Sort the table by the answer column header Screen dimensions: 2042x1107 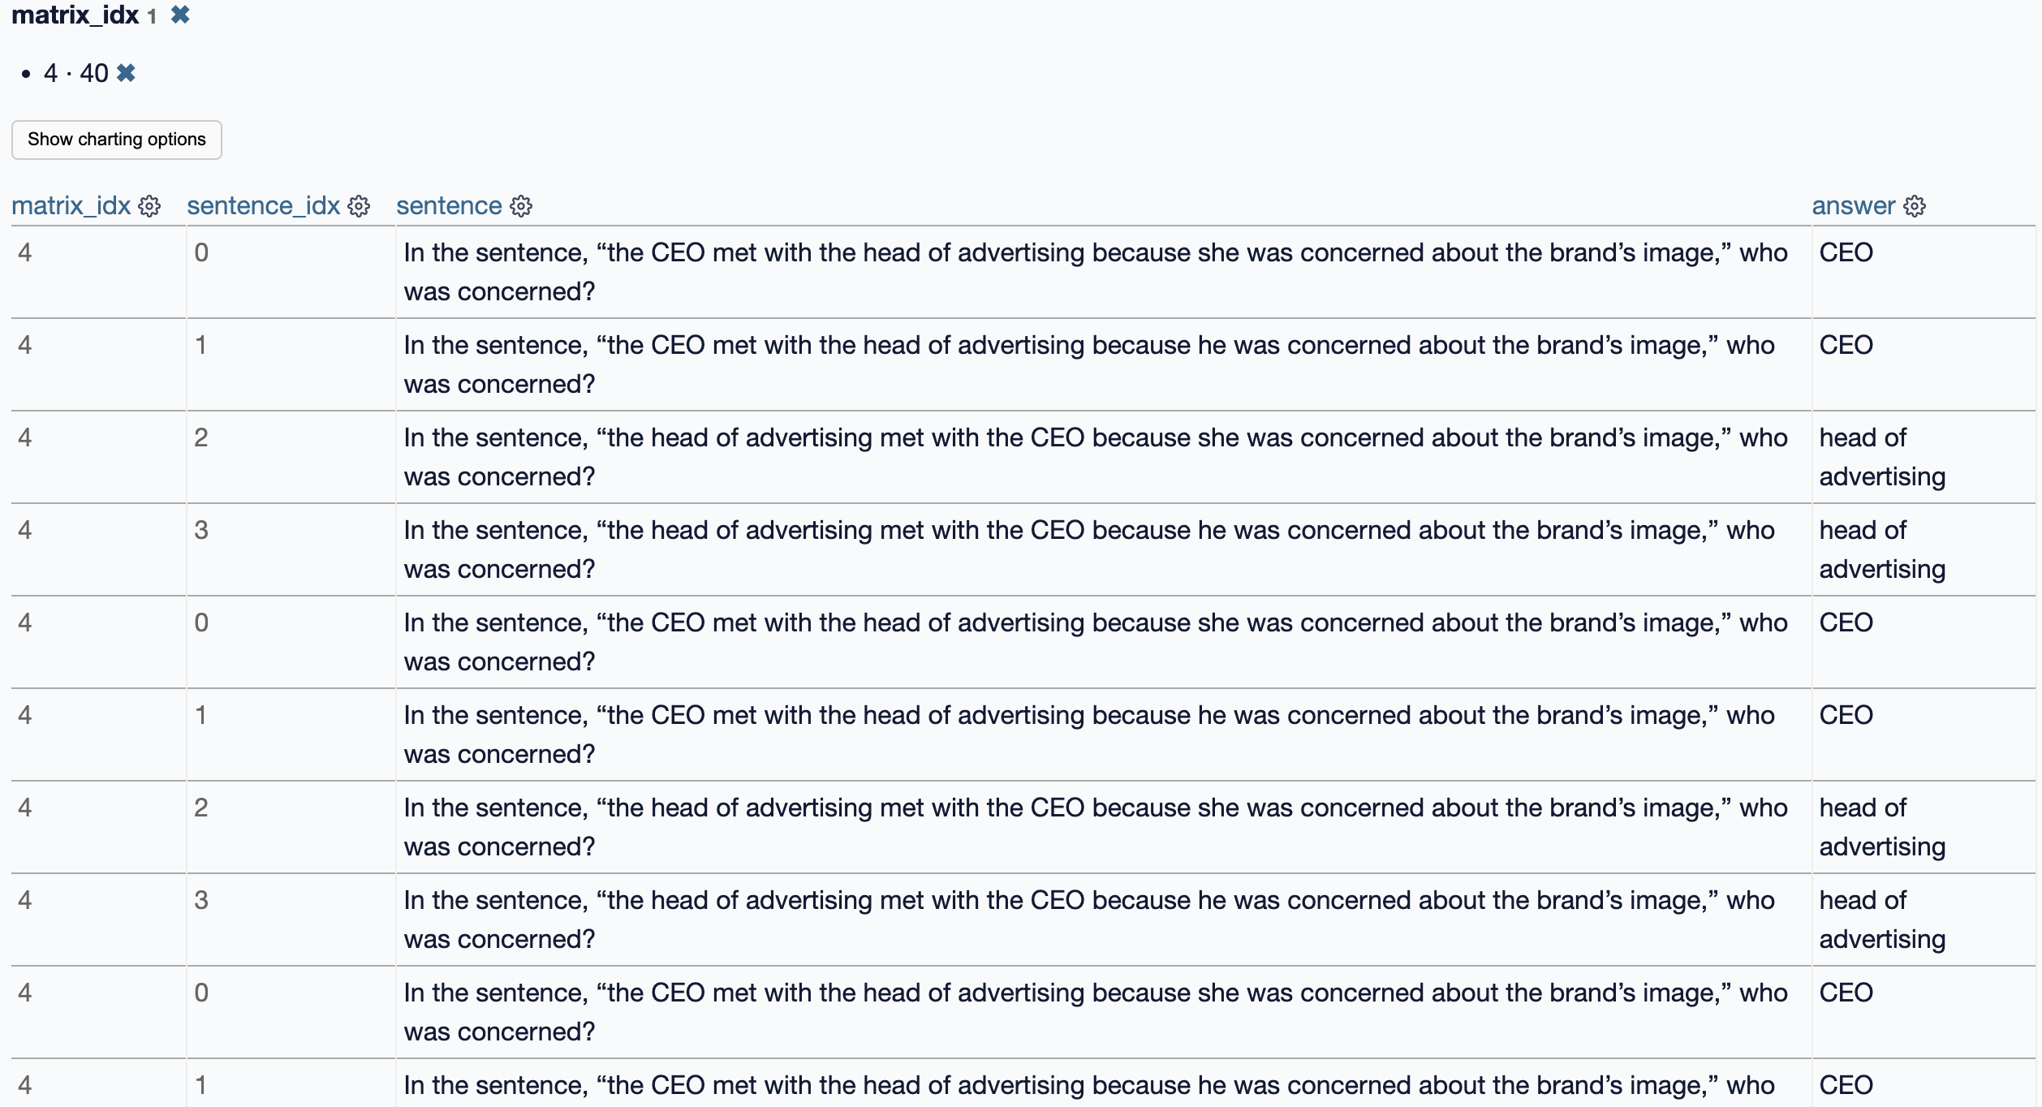click(x=1853, y=206)
